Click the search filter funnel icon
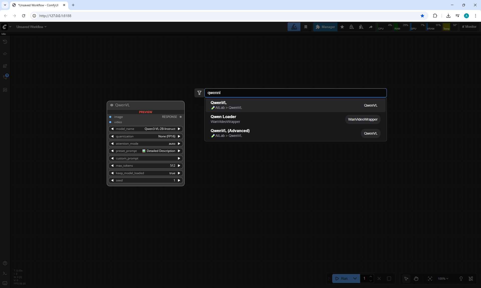 point(199,93)
